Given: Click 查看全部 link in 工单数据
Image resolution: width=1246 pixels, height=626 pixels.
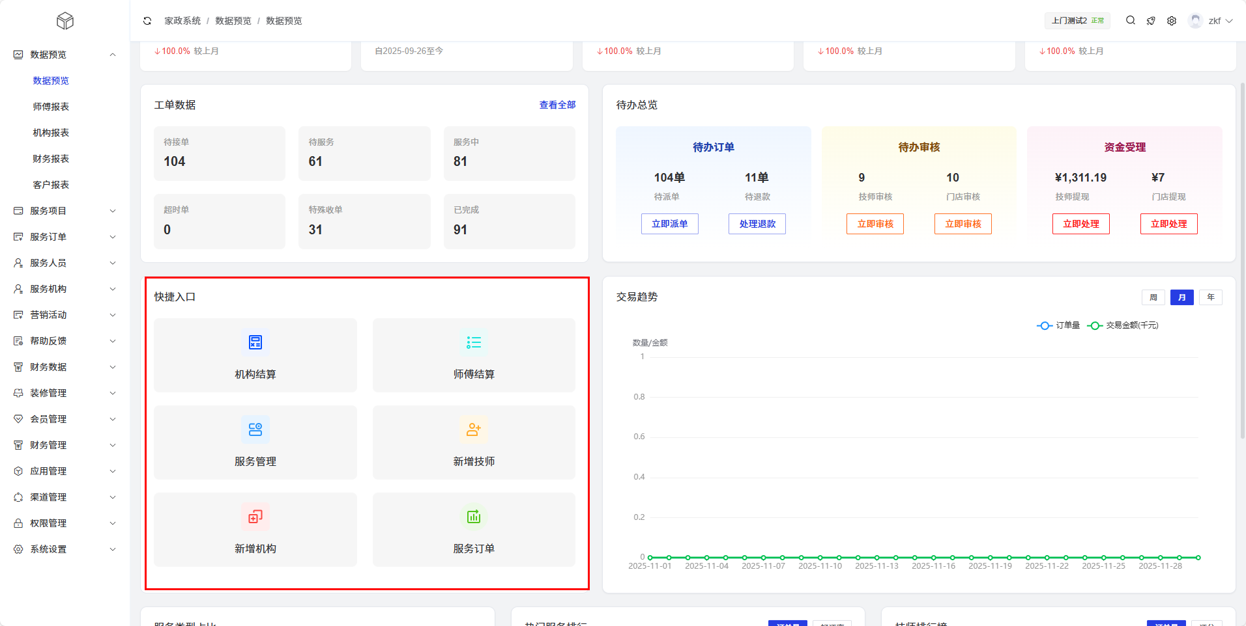Looking at the screenshot, I should pos(557,105).
